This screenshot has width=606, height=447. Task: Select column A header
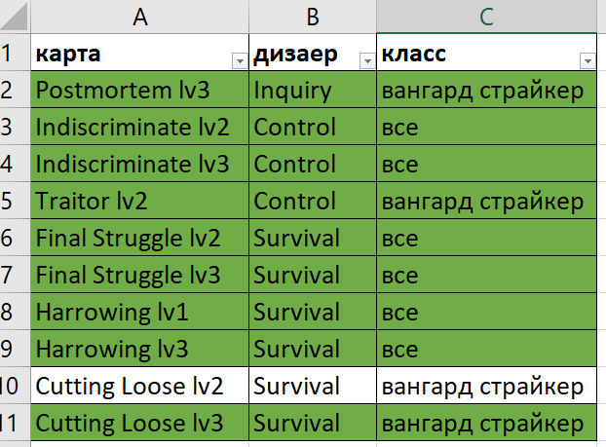(139, 17)
